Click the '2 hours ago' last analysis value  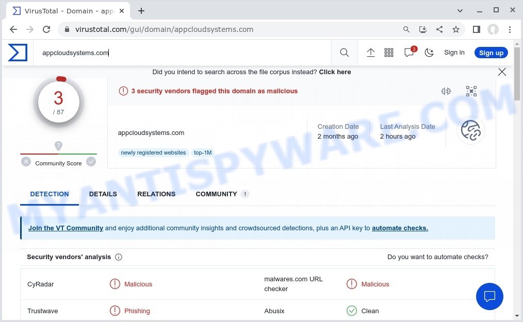(398, 137)
